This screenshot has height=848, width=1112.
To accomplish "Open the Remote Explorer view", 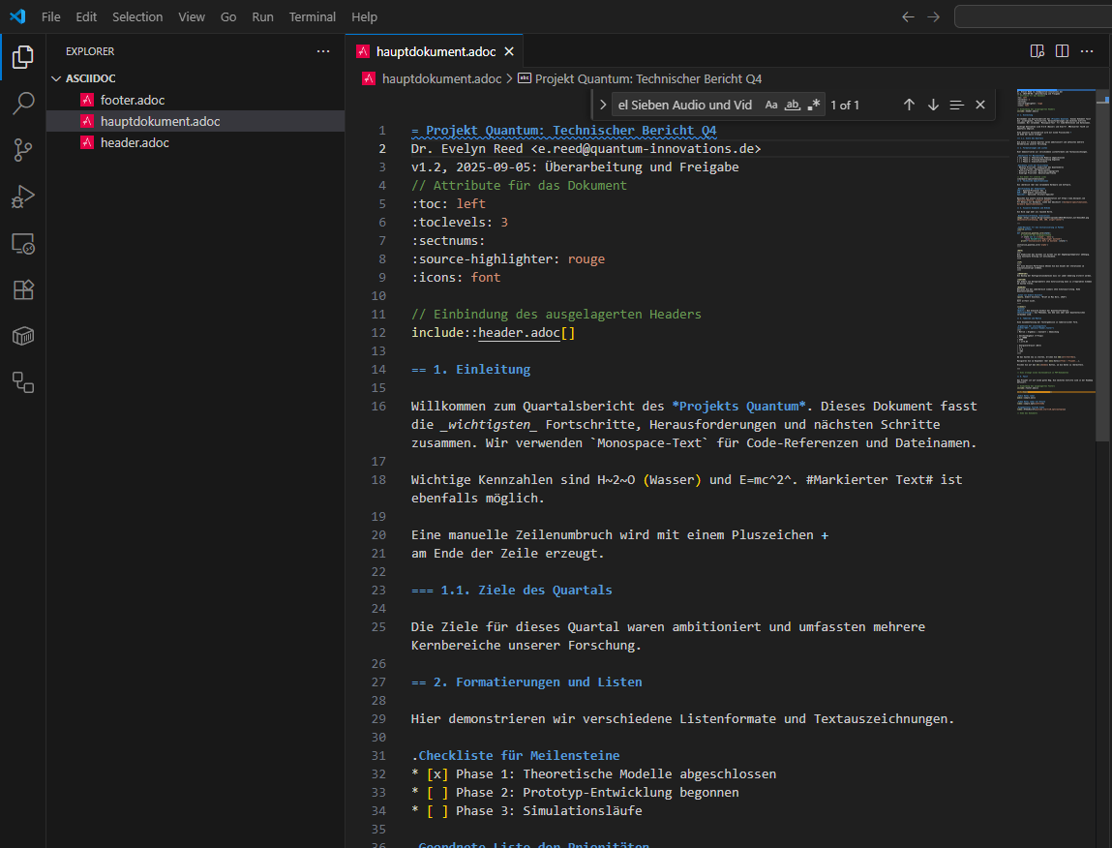I will click(x=23, y=243).
